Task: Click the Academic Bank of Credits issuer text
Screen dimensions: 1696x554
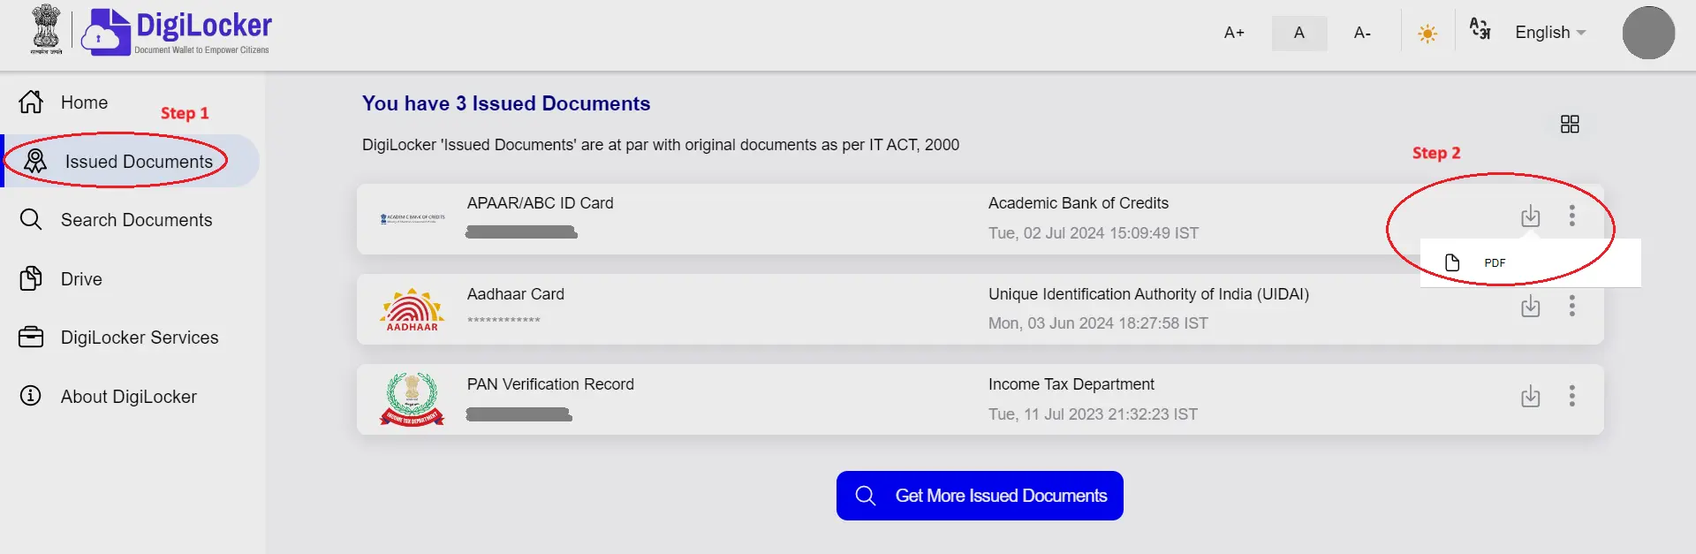Action: coord(1079,203)
